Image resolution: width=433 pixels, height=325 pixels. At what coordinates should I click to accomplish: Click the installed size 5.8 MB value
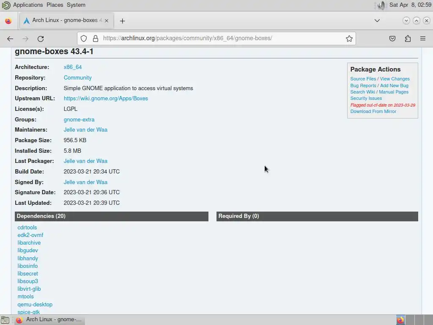[72, 151]
